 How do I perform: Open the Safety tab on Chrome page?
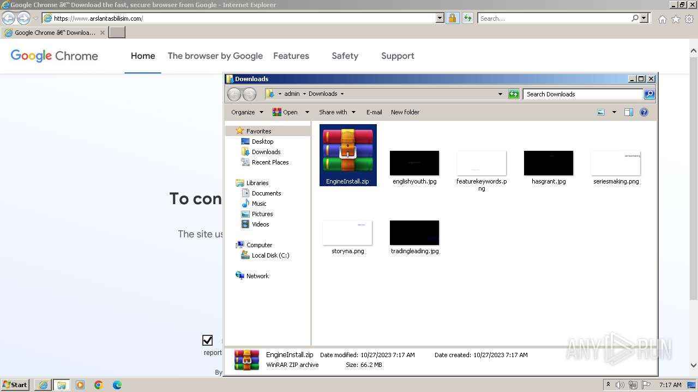(345, 56)
